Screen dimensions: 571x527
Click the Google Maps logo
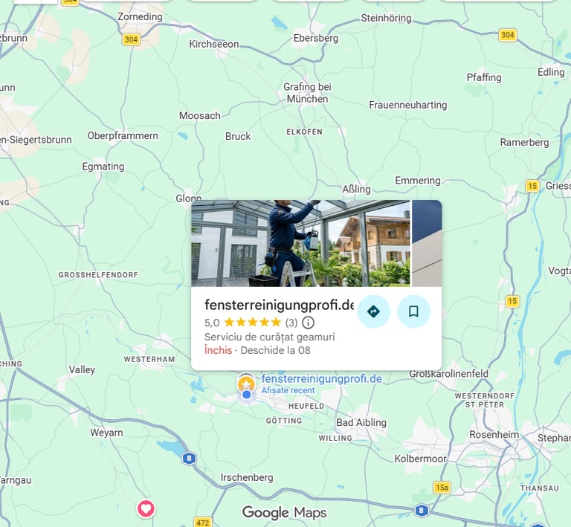[285, 512]
